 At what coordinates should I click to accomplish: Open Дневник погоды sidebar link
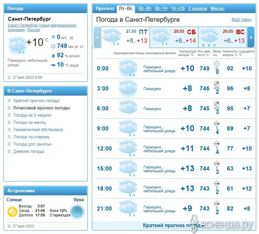[29, 152]
